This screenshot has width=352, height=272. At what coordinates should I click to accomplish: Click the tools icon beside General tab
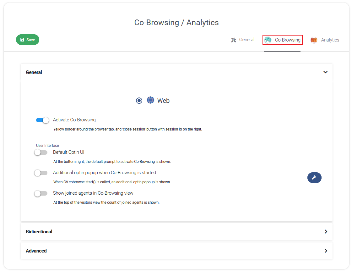pos(234,40)
